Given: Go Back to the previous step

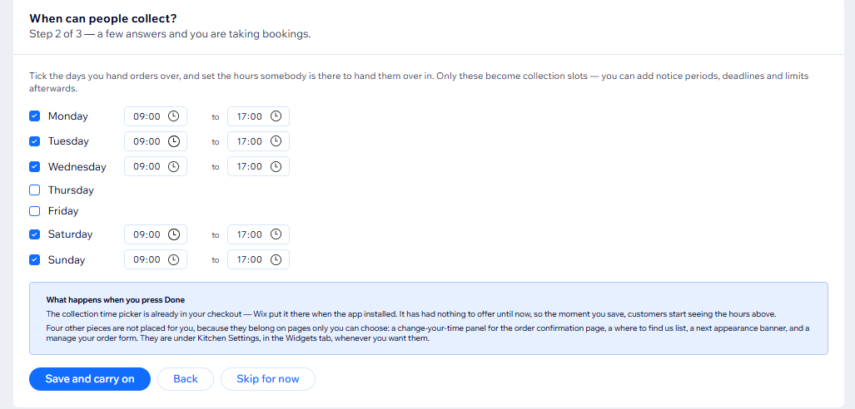Looking at the screenshot, I should (x=186, y=379).
